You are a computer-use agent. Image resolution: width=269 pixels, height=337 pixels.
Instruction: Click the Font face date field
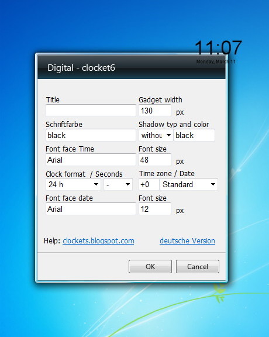coord(91,209)
